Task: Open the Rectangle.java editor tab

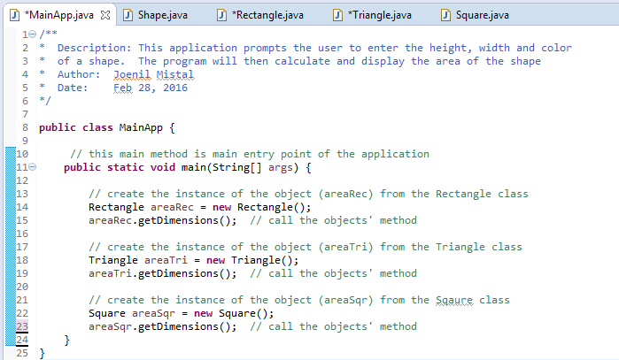Action: pos(267,15)
